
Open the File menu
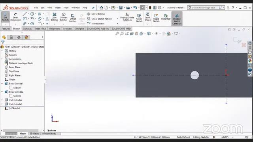36,7
